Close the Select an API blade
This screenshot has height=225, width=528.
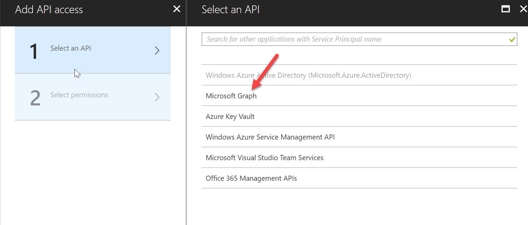(523, 9)
